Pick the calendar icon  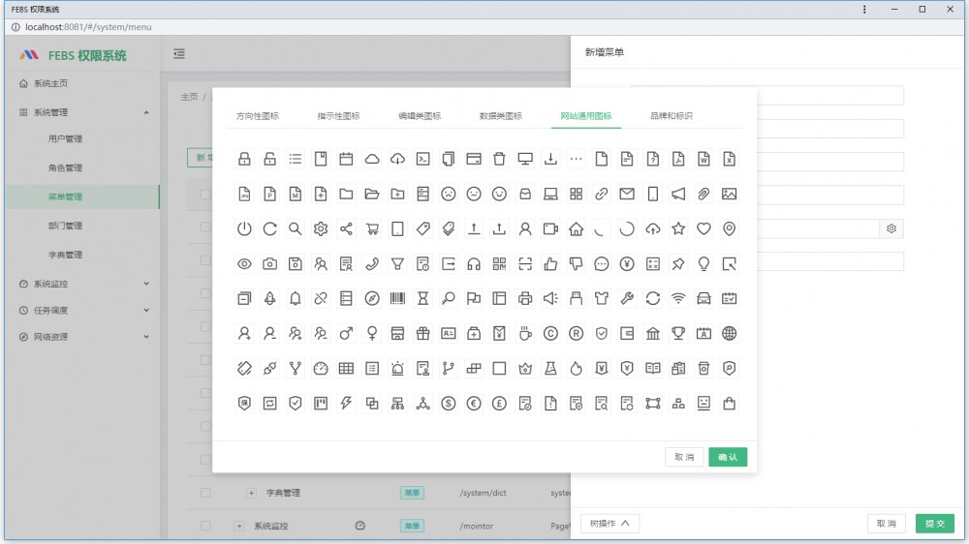(346, 159)
